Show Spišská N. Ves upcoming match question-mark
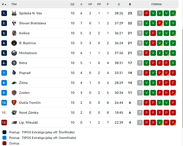Screen dimensions: 183x146 [140, 13]
